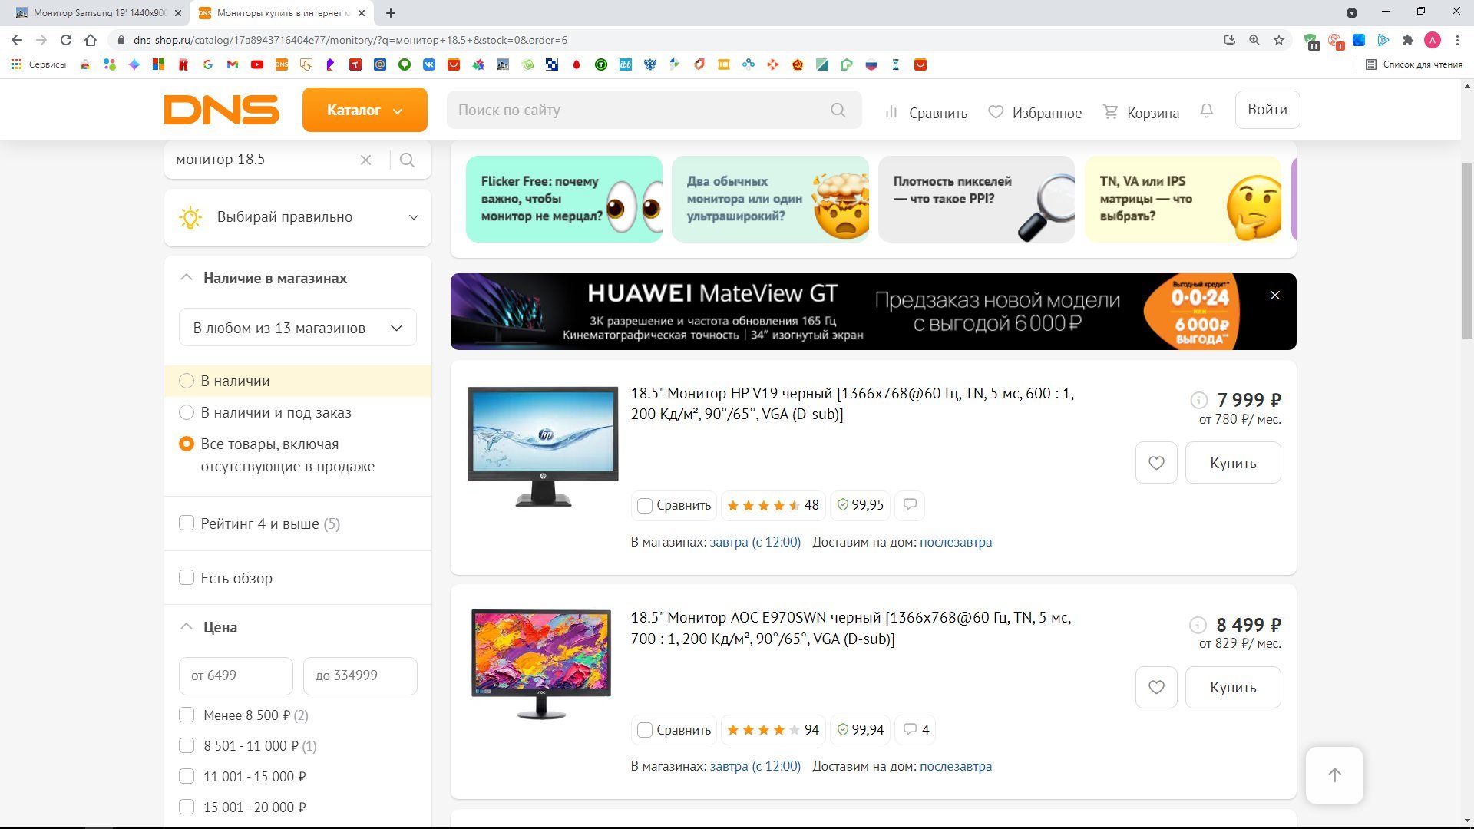1474x829 pixels.
Task: Clear the монитор 18.5 filter query
Action: 366,160
